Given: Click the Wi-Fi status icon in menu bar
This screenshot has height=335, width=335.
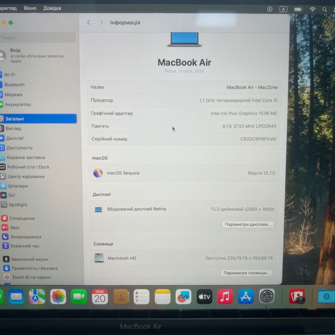Looking at the screenshot, I should coord(313,10).
